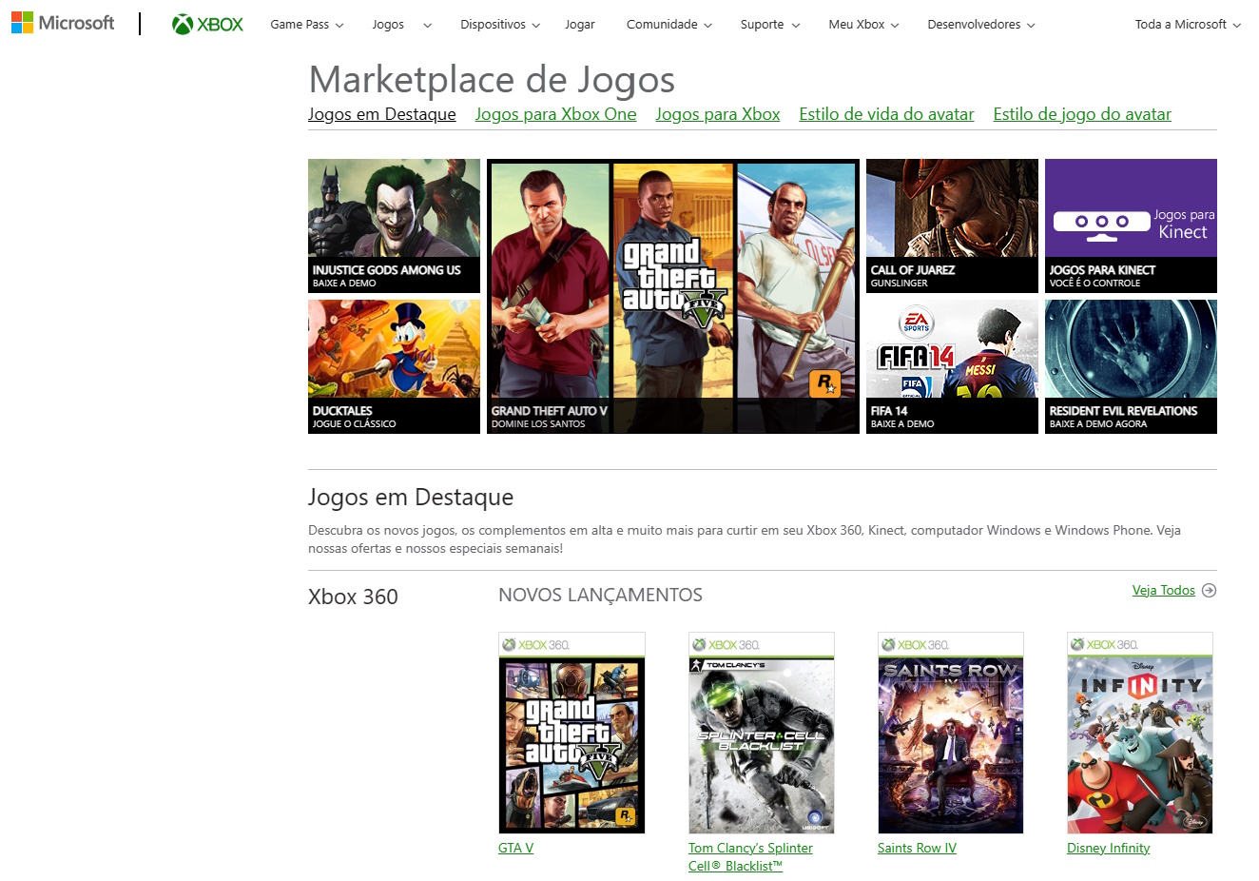The height and width of the screenshot is (881, 1259).
Task: Open the Injustice Gods Among Us tile
Action: (x=394, y=225)
